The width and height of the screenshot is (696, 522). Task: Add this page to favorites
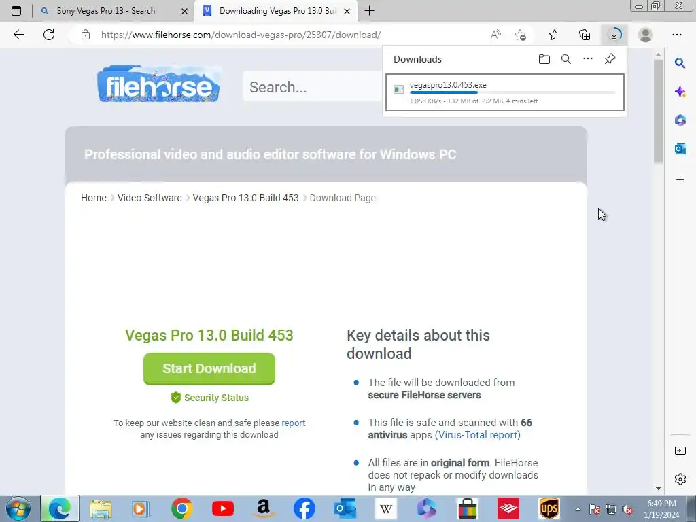pyautogui.click(x=520, y=35)
